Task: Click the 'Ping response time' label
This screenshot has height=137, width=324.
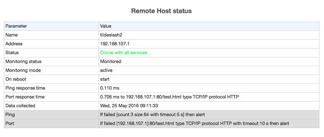Action: click(x=25, y=88)
